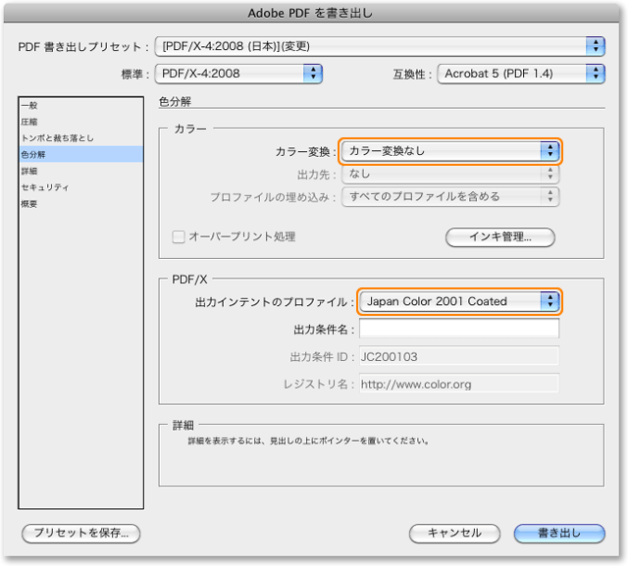Click the キャンセル button

pyautogui.click(x=454, y=533)
